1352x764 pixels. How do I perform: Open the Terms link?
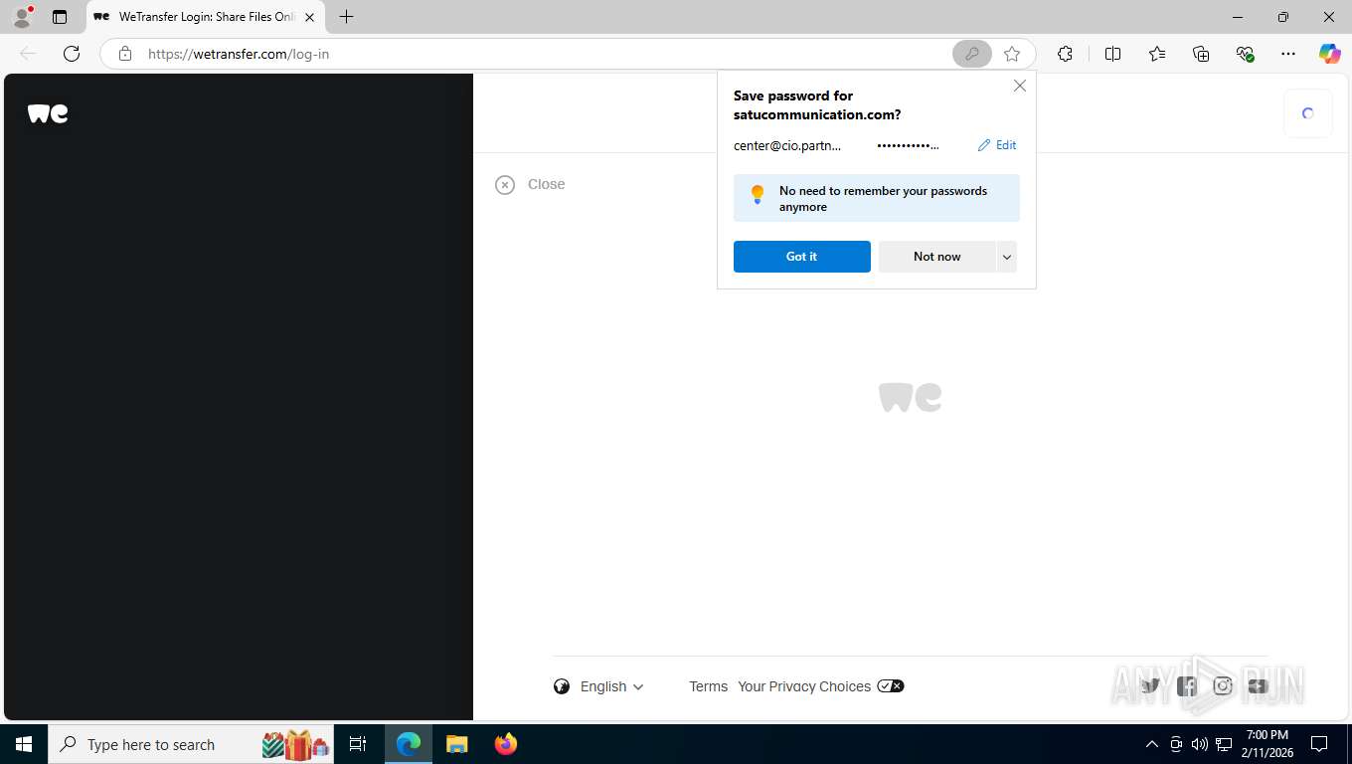point(709,686)
